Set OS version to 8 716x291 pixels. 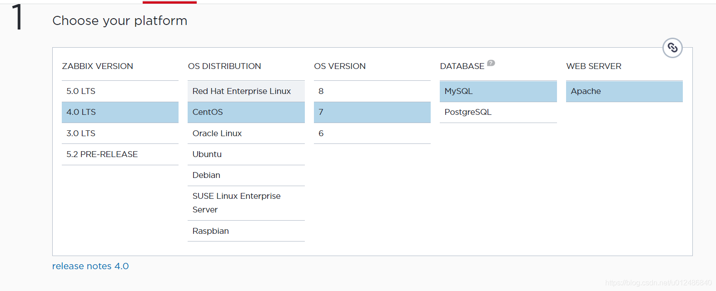point(372,91)
